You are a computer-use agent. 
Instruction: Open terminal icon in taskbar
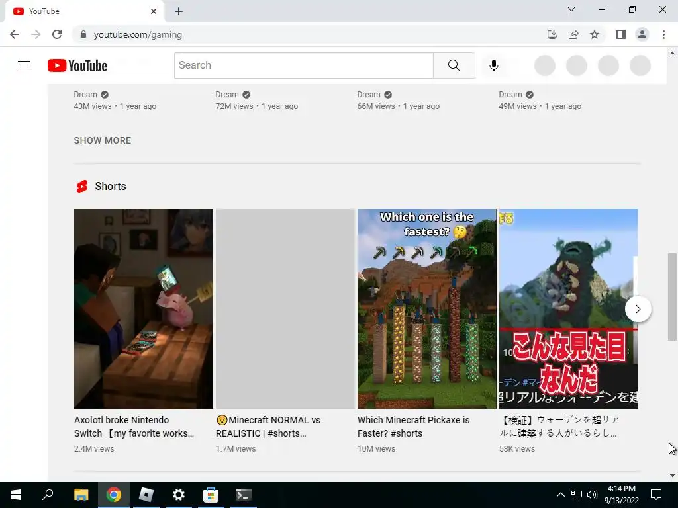pos(244,495)
